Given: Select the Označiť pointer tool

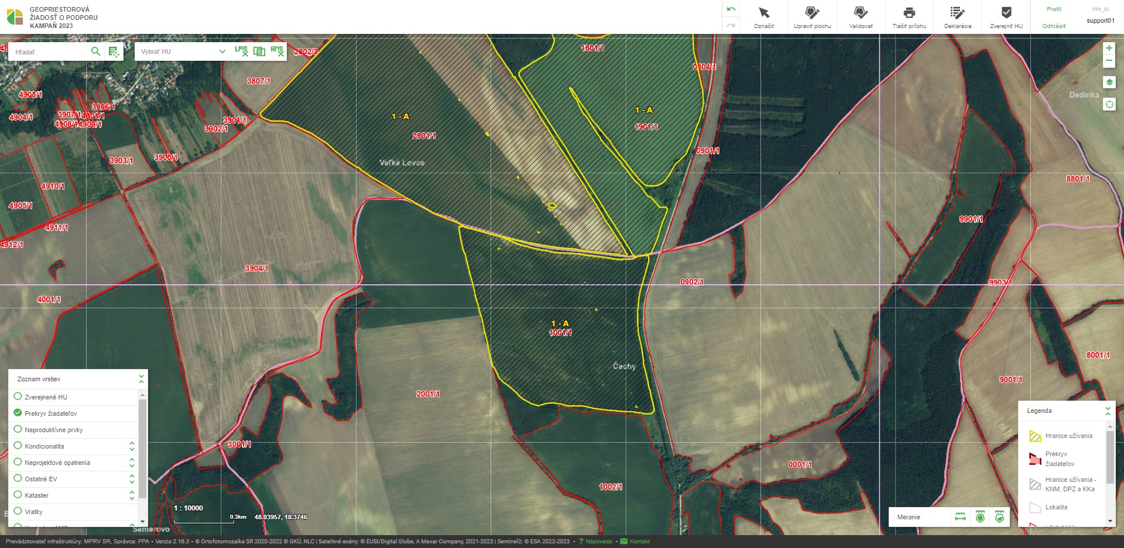Looking at the screenshot, I should click(x=763, y=18).
